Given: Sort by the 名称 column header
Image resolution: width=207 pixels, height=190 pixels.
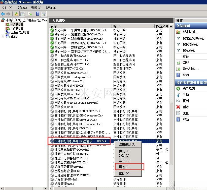Looking at the screenshot, I should (x=81, y=26).
